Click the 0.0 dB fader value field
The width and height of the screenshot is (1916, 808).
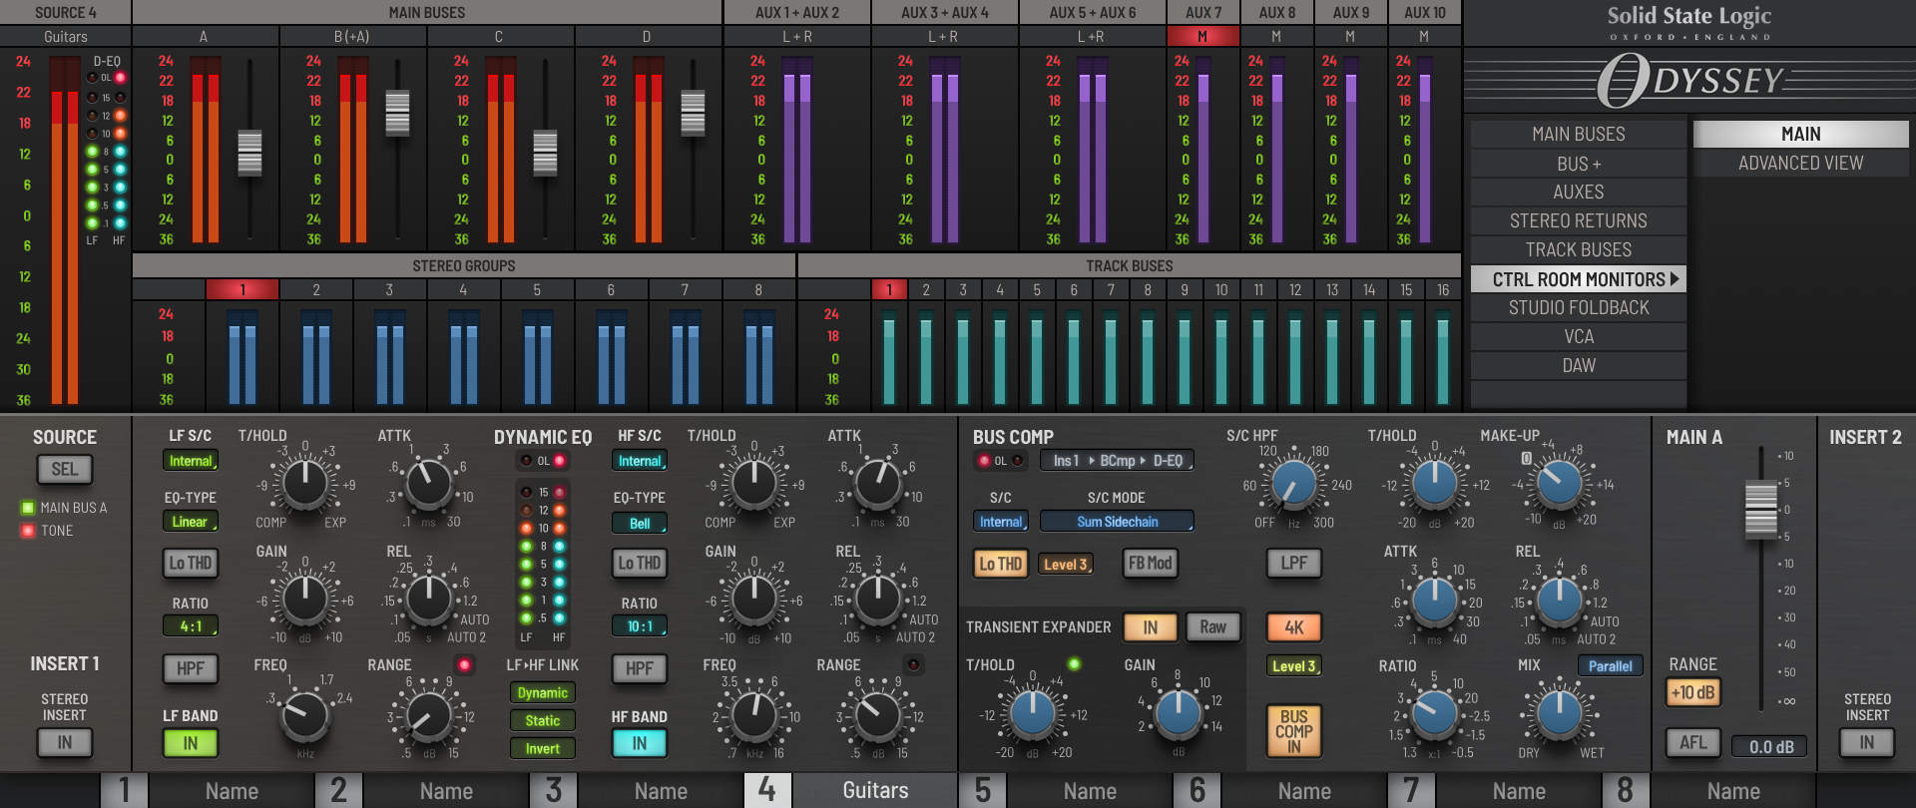1770,747
